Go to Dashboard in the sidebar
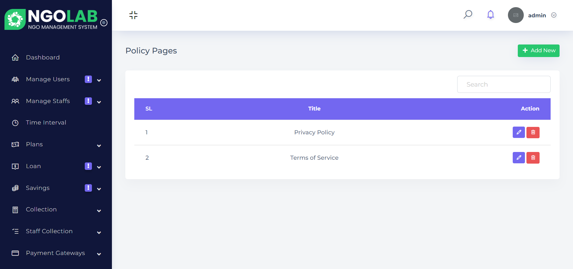573x269 pixels. point(43,58)
